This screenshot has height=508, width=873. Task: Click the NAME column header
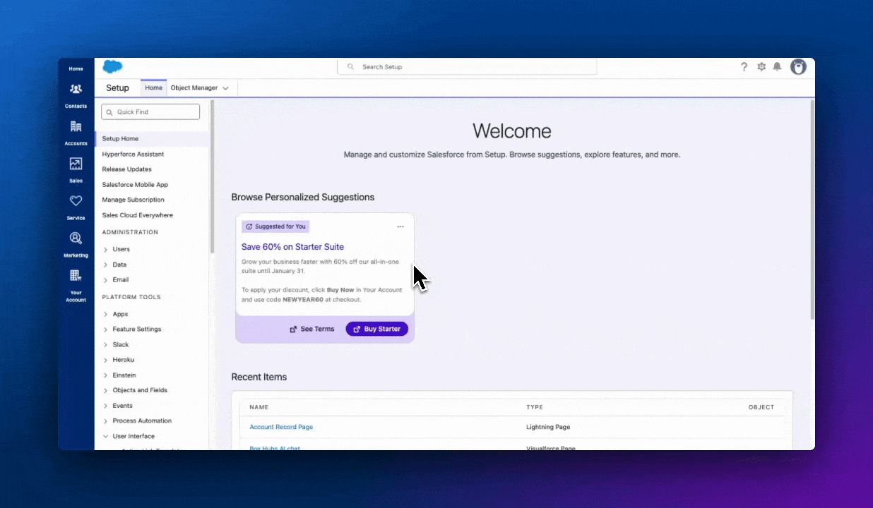point(259,407)
